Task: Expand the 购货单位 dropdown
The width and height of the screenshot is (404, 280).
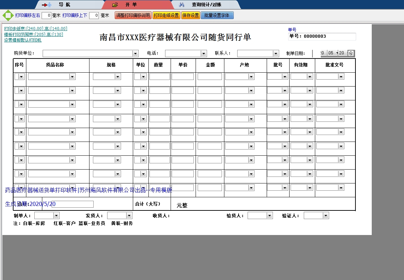Action: 135,54
